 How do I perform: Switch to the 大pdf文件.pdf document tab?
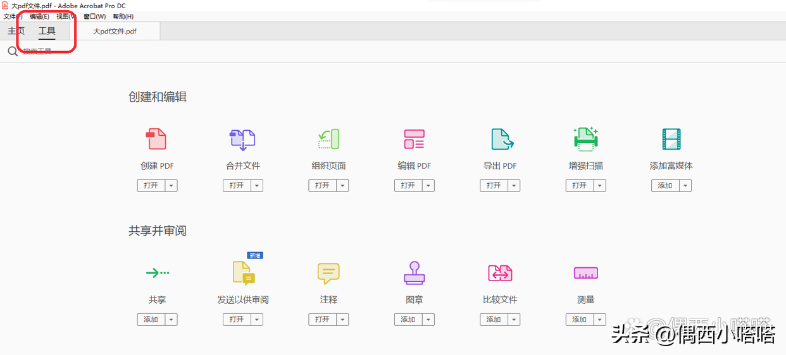click(x=115, y=31)
